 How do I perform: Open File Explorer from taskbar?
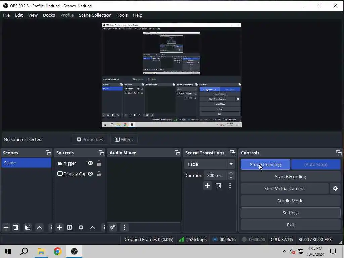pos(41,251)
